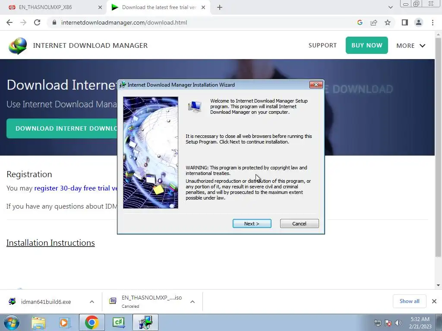Viewport: 442px width, 331px height.
Task: Click the computer icon in the wizard
Action: [195, 107]
